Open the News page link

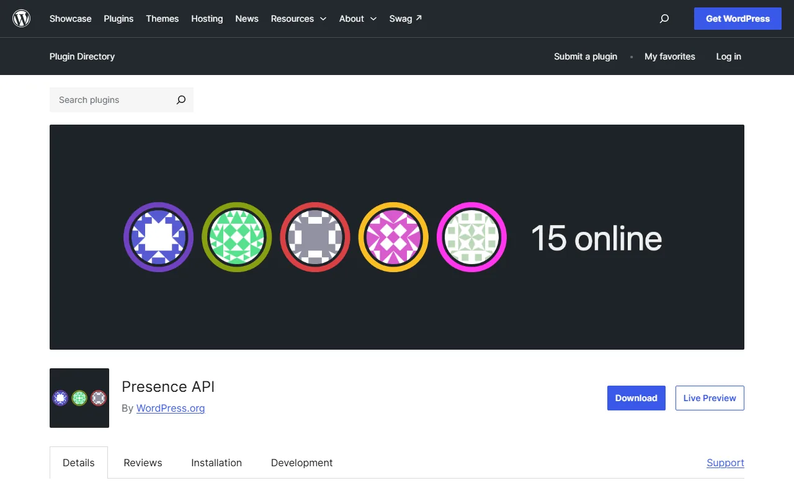pyautogui.click(x=247, y=19)
